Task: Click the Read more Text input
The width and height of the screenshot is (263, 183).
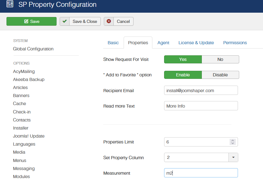Action: point(201,106)
